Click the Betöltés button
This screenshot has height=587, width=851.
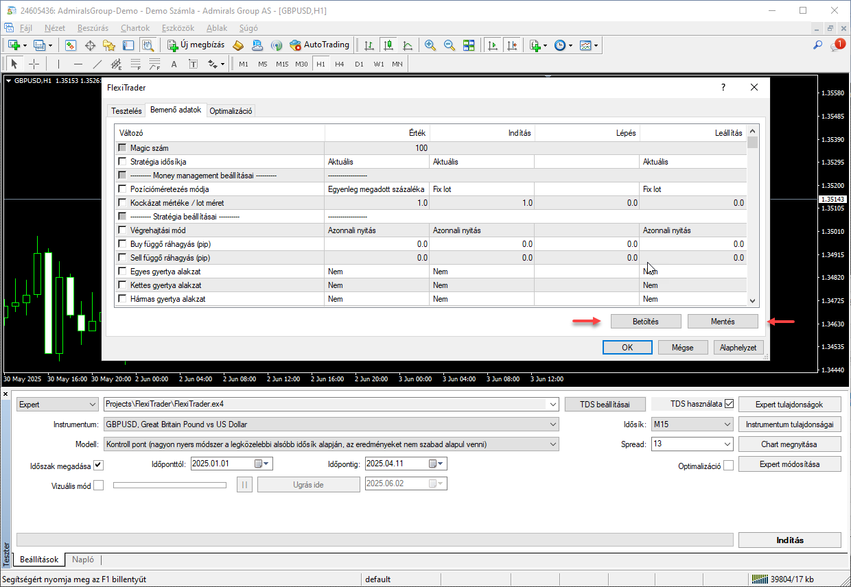[x=646, y=321]
